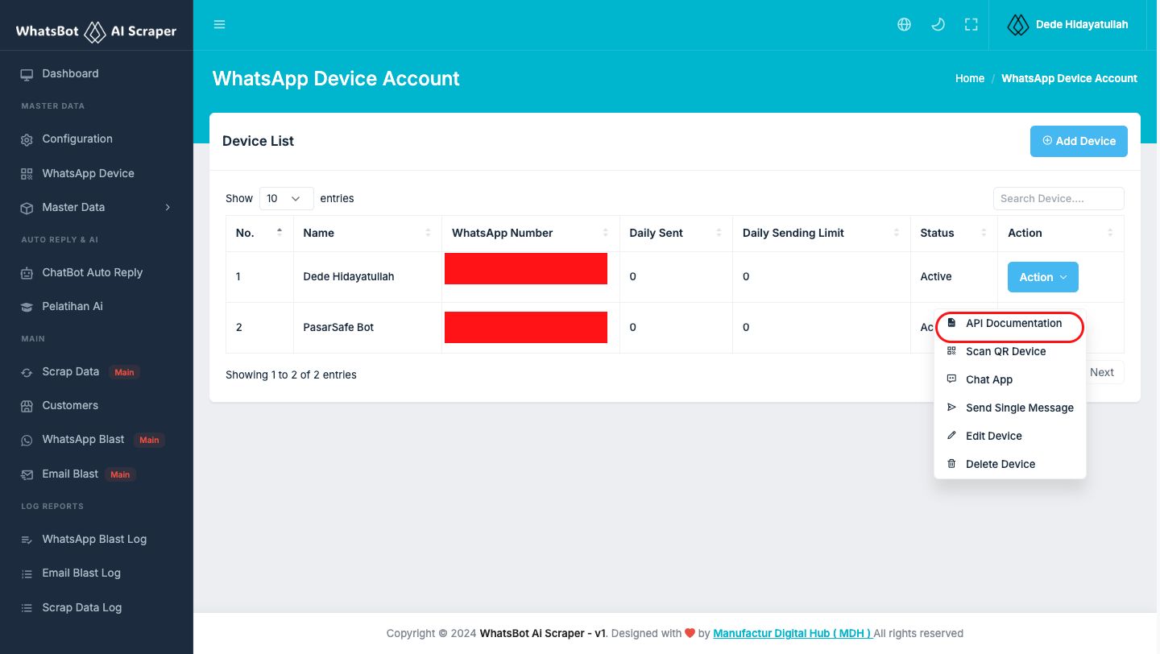Toggle dark mode moon icon

coord(938,25)
